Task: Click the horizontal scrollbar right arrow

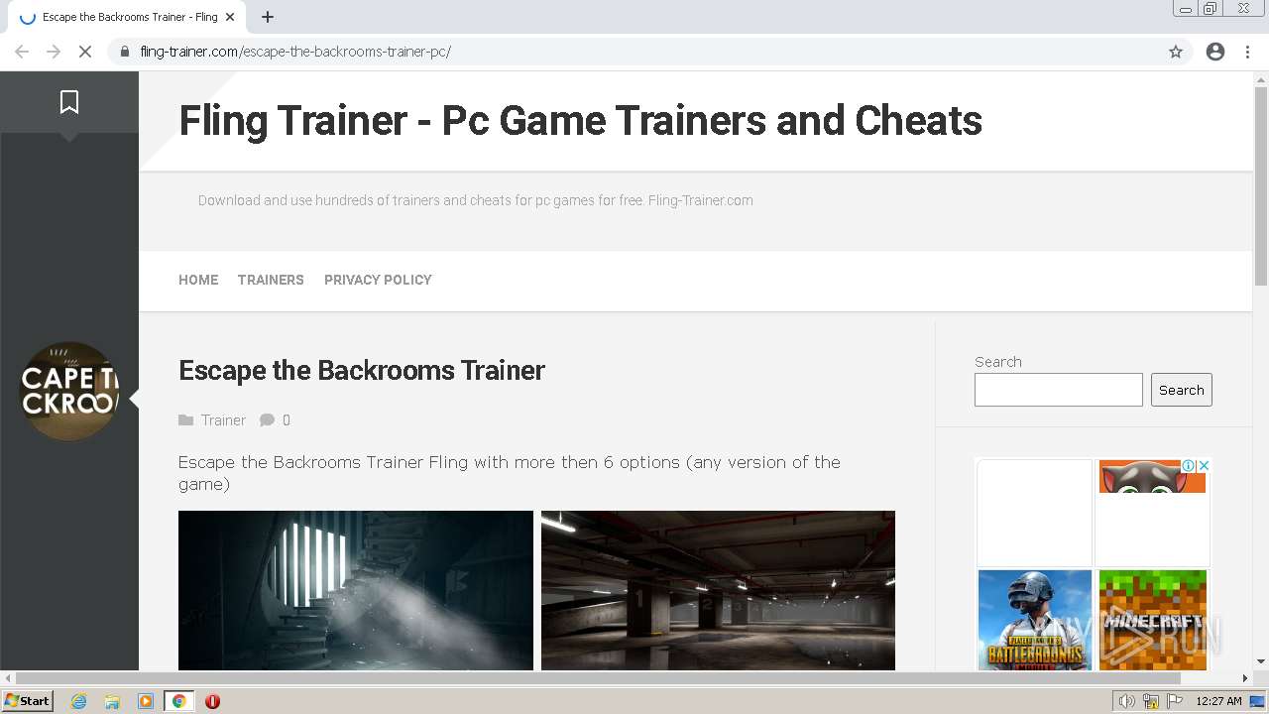Action: pos(1245,678)
